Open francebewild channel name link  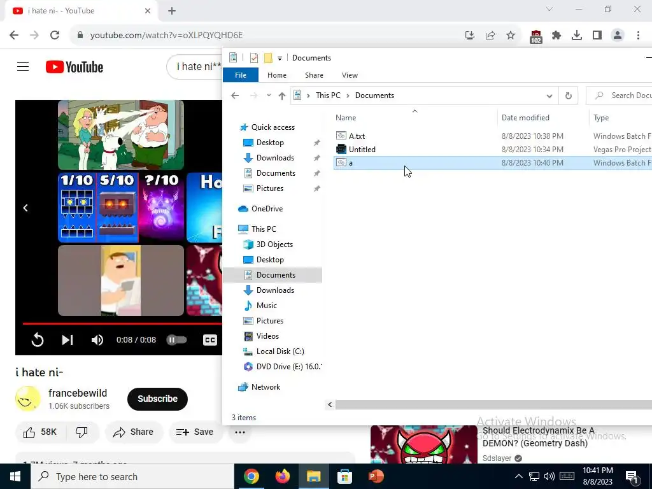78,393
